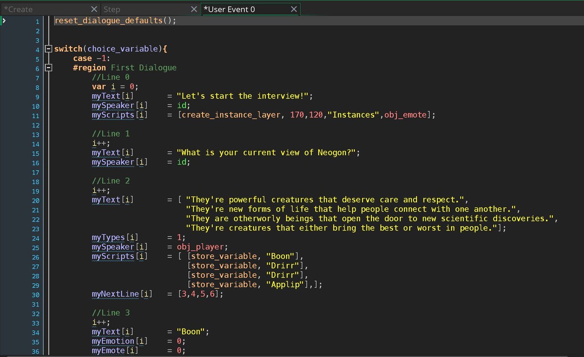Screen dimensions: 584x357
Task: Click the '#region First Dialogue' text
Action: click(125, 68)
